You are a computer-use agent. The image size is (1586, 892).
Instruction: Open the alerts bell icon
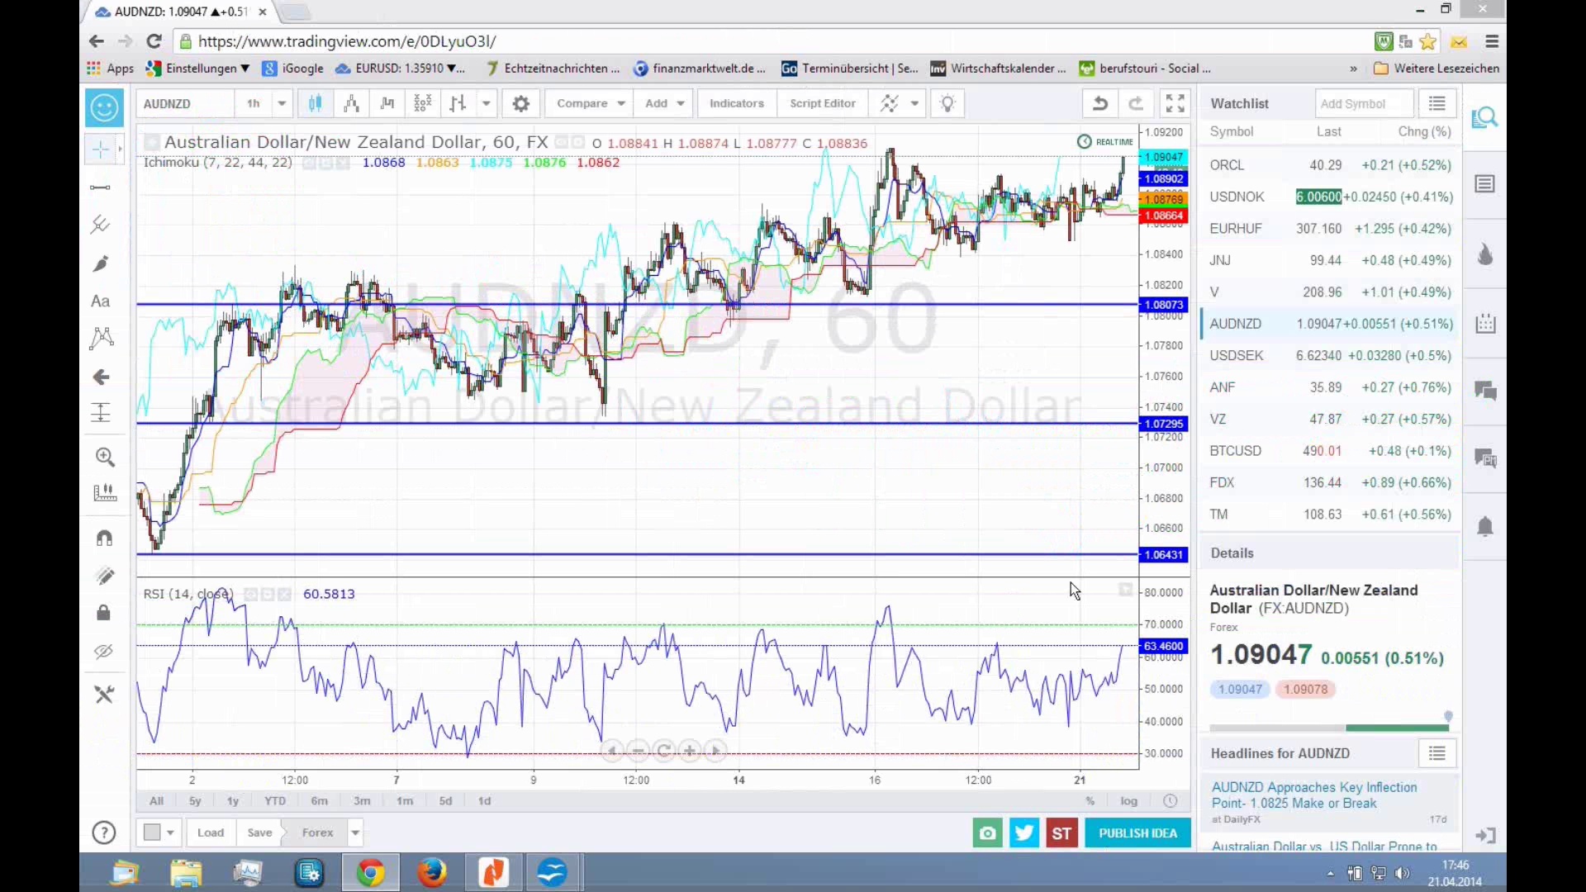pyautogui.click(x=1484, y=527)
